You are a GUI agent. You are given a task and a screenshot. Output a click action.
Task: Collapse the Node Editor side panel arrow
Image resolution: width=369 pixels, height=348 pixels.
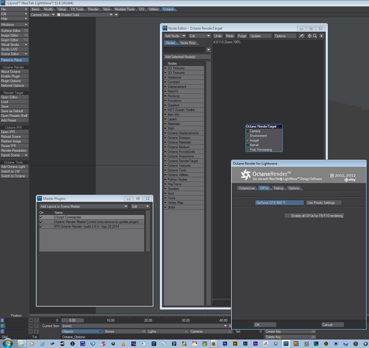[x=321, y=36]
